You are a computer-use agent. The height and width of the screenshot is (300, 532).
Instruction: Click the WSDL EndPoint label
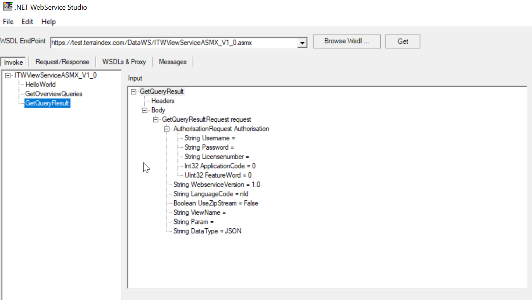click(x=23, y=41)
